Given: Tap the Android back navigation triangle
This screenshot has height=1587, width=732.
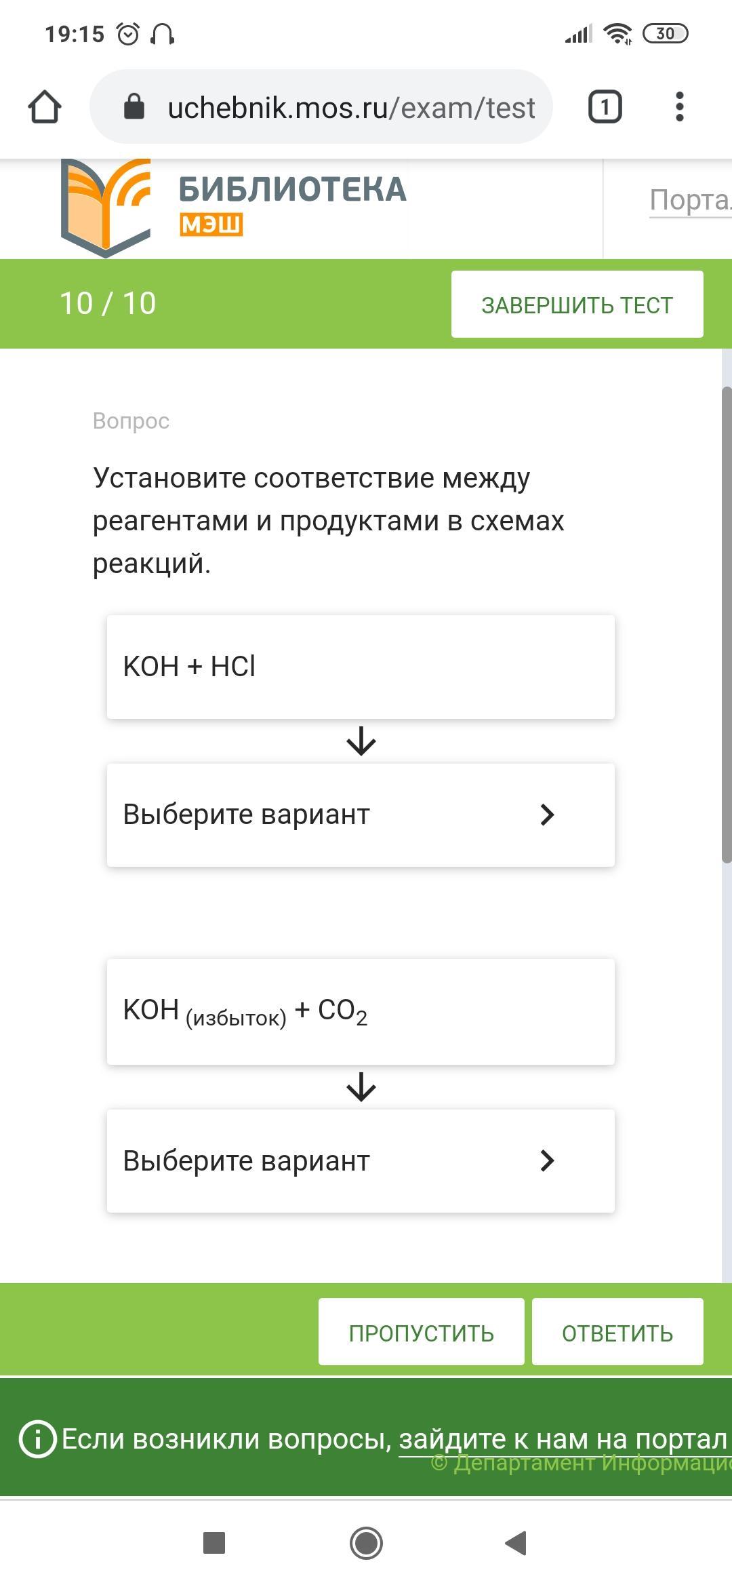Looking at the screenshot, I should 516,1543.
